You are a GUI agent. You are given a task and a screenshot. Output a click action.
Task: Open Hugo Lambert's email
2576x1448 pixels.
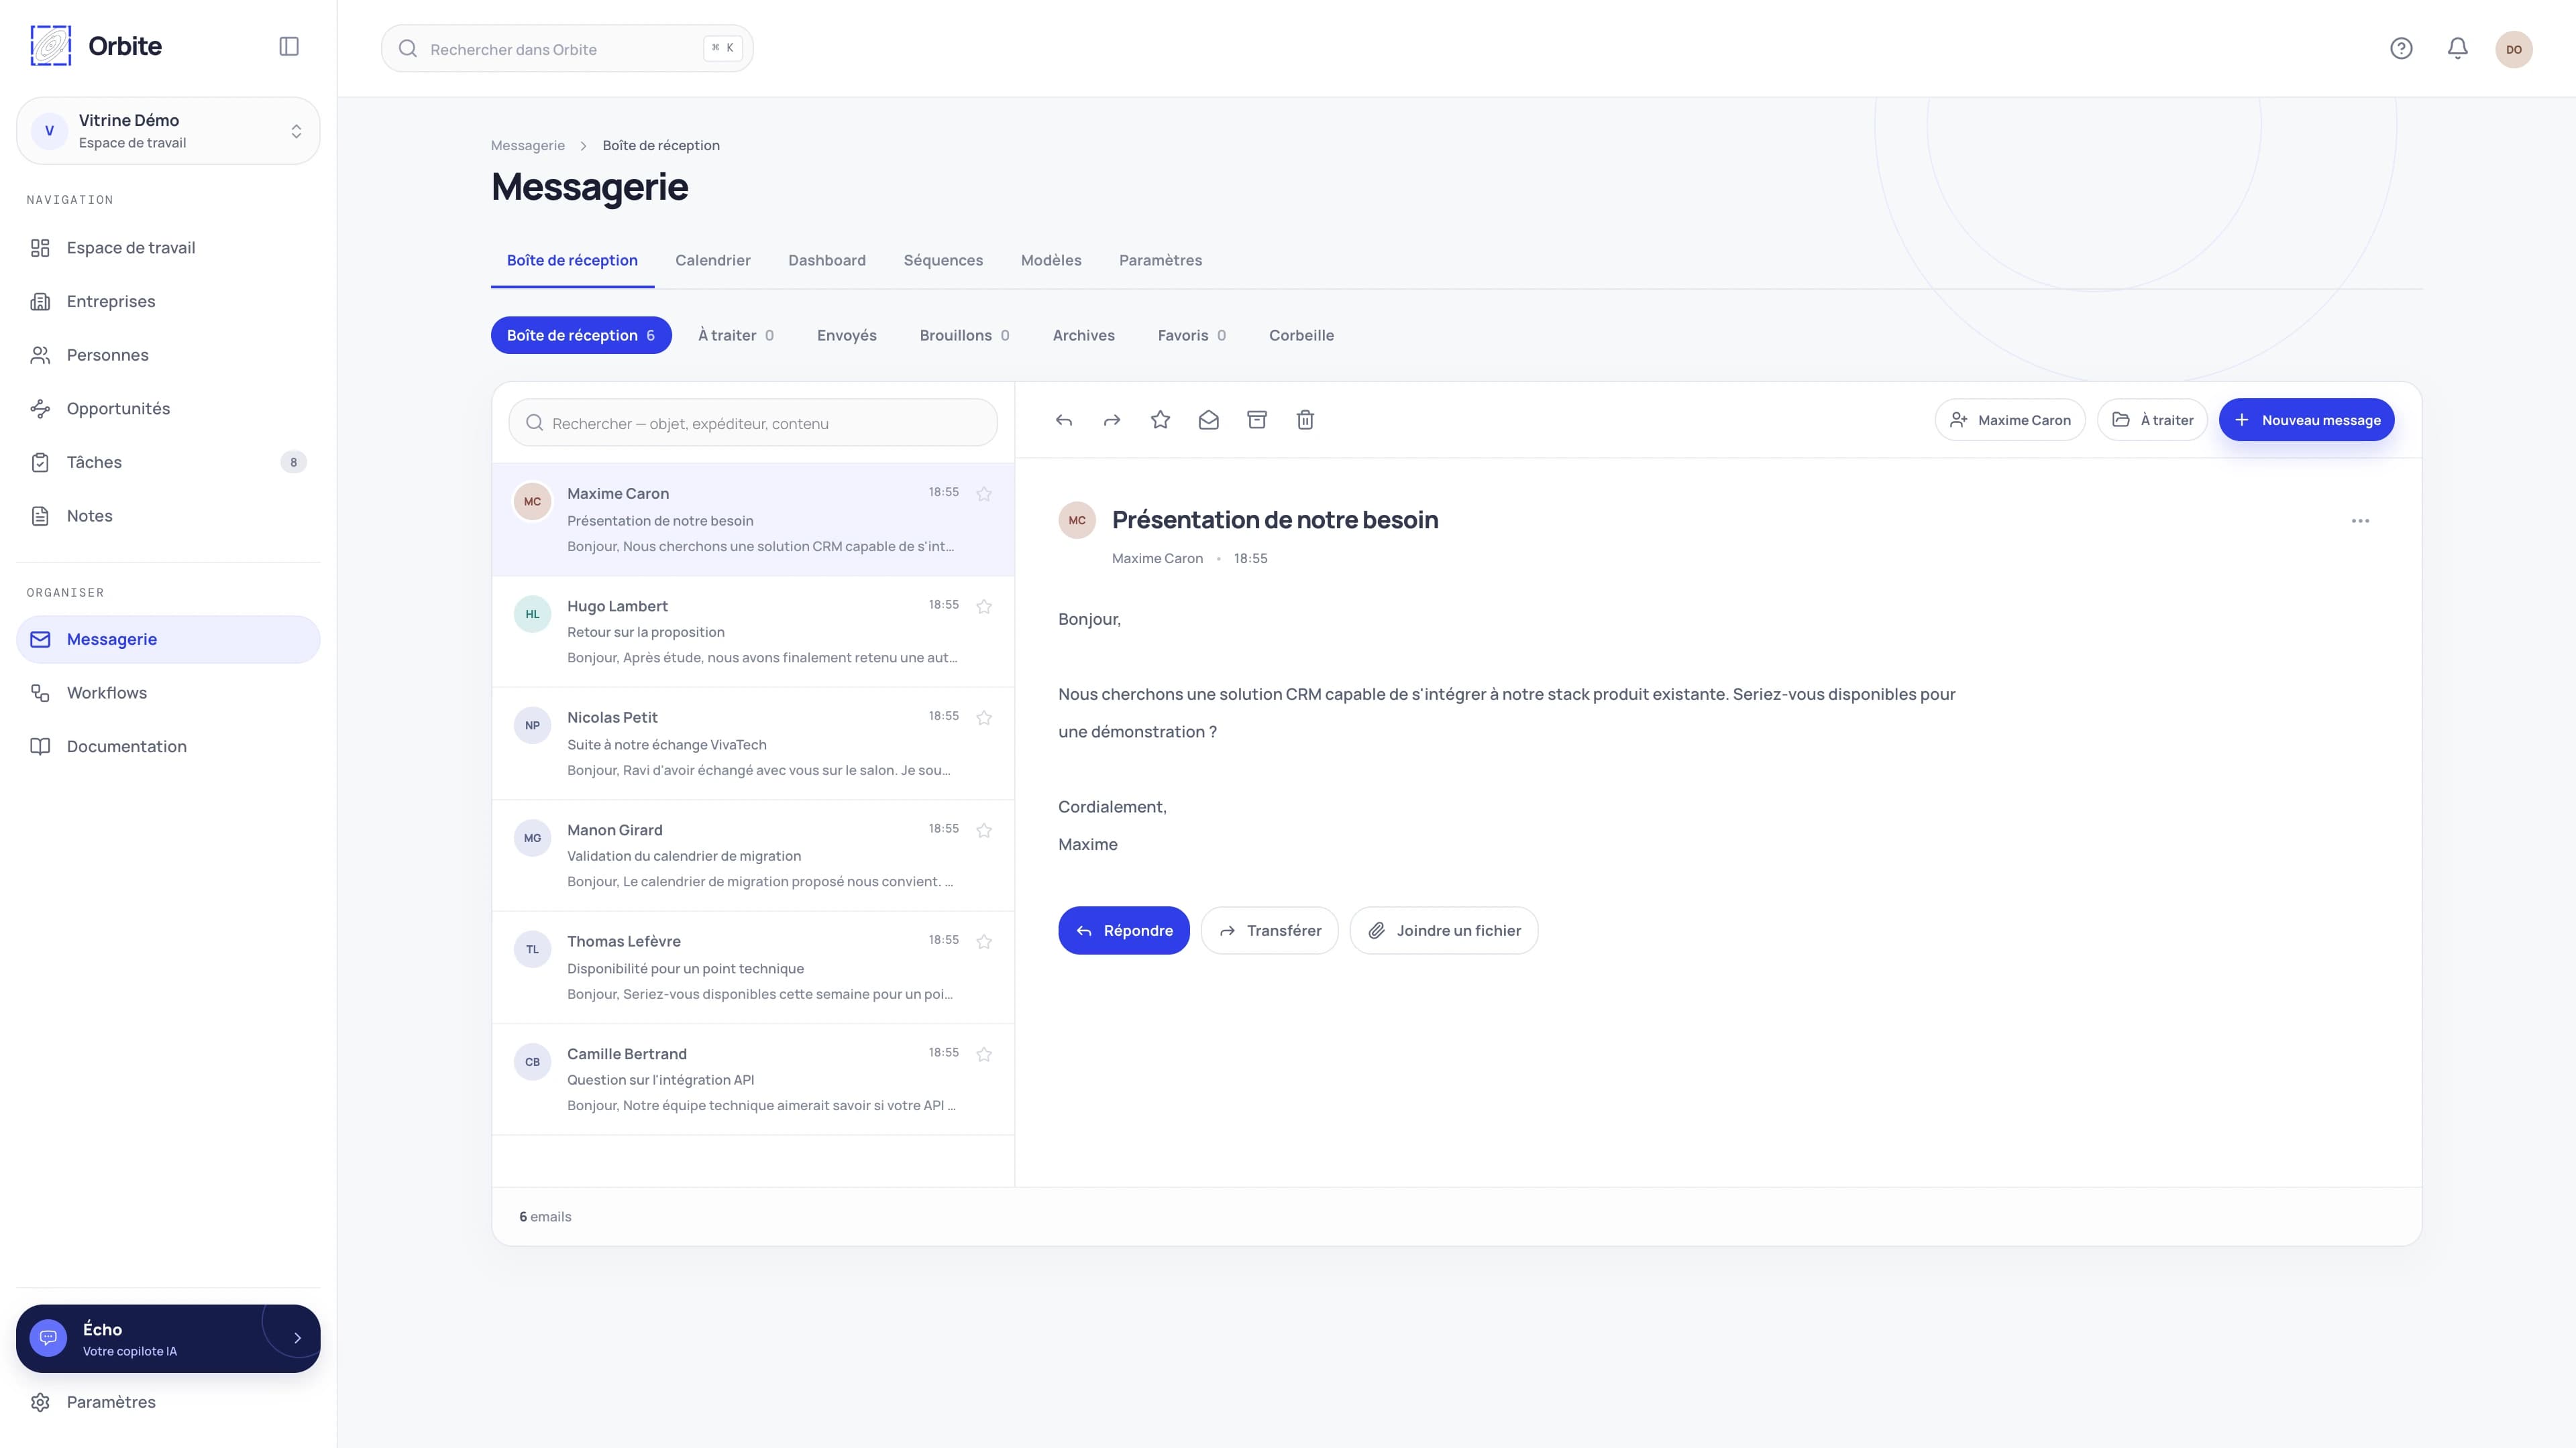tap(753, 631)
